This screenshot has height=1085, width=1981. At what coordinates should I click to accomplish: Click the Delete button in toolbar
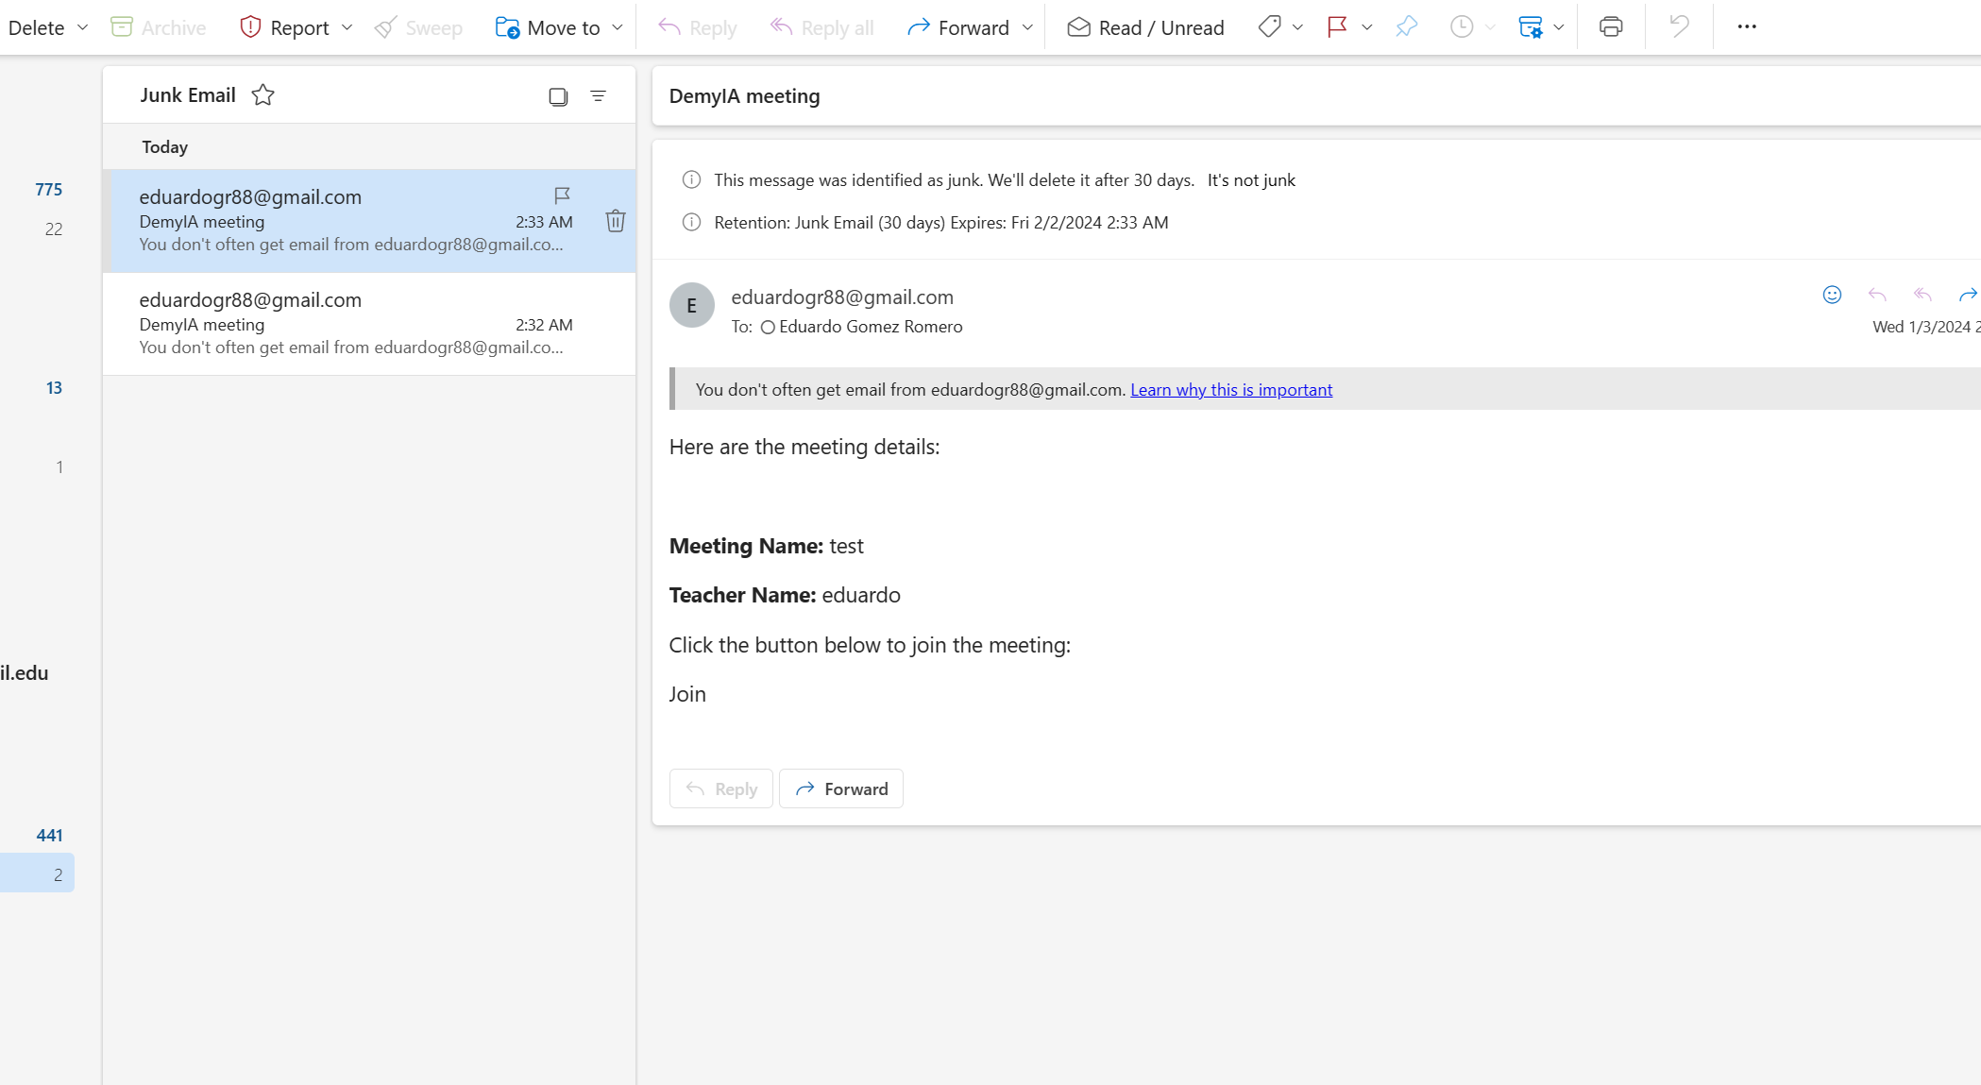coord(36,27)
